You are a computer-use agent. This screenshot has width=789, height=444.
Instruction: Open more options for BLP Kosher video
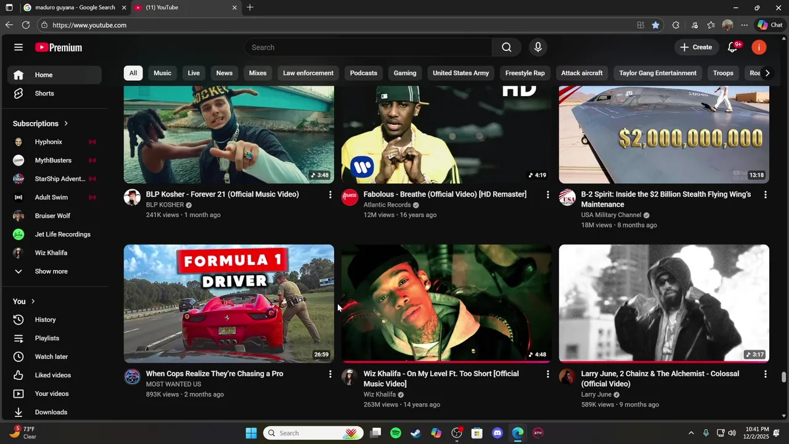click(x=330, y=195)
